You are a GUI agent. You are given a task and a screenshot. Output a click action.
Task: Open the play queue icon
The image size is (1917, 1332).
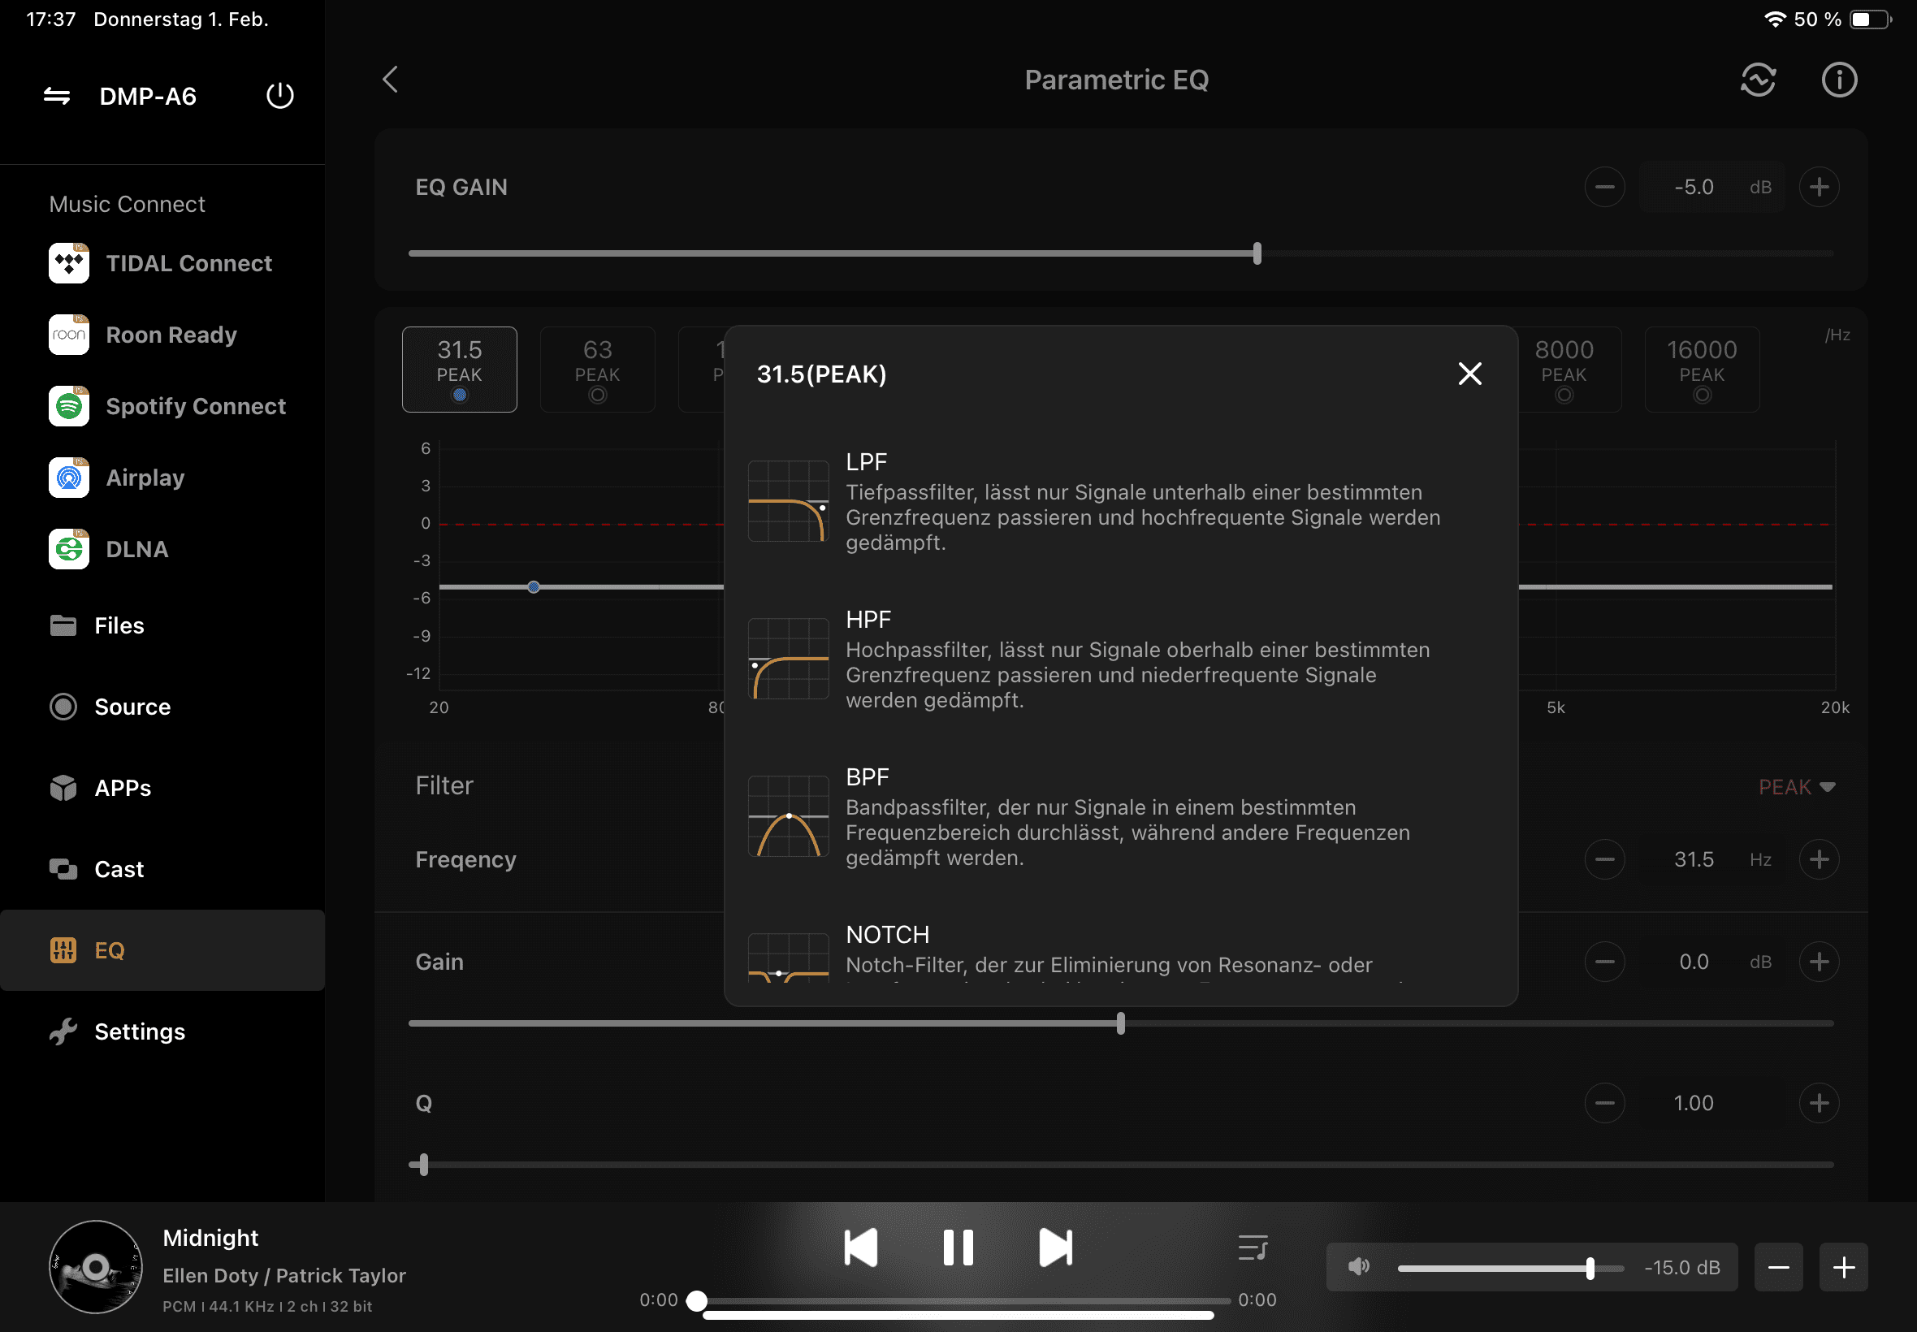1253,1248
